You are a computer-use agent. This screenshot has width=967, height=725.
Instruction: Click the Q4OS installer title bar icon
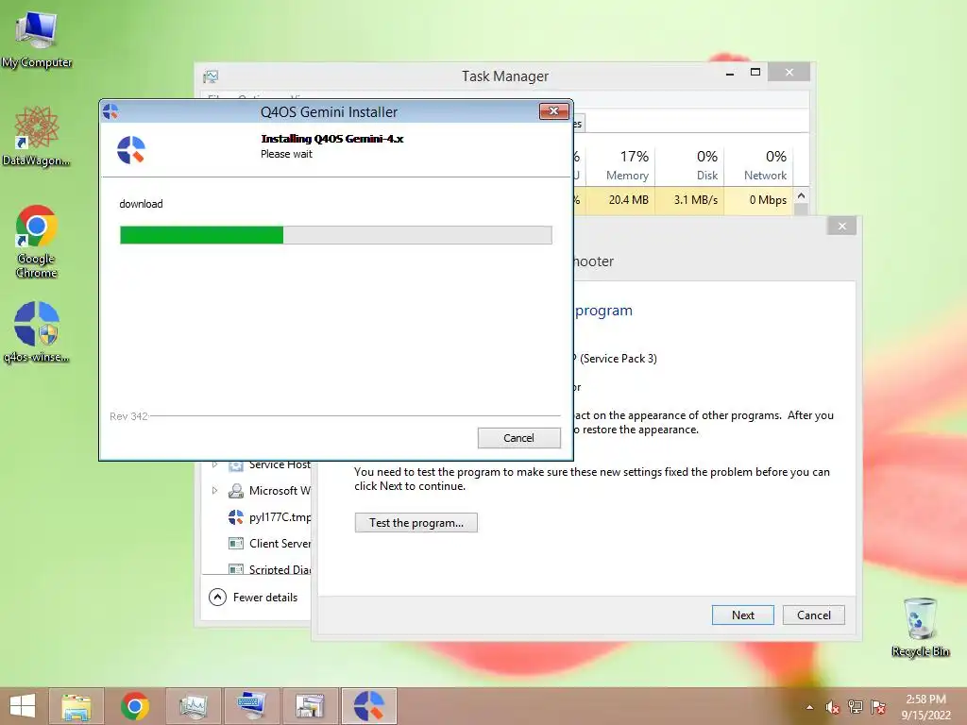[111, 111]
